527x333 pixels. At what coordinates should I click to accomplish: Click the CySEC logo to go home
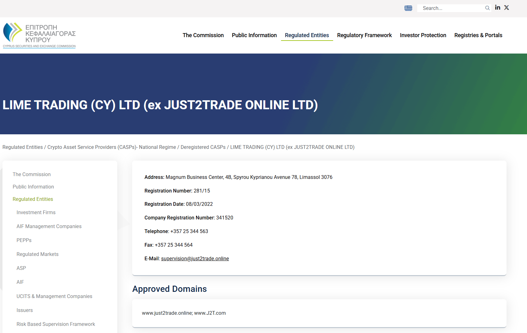click(x=39, y=35)
